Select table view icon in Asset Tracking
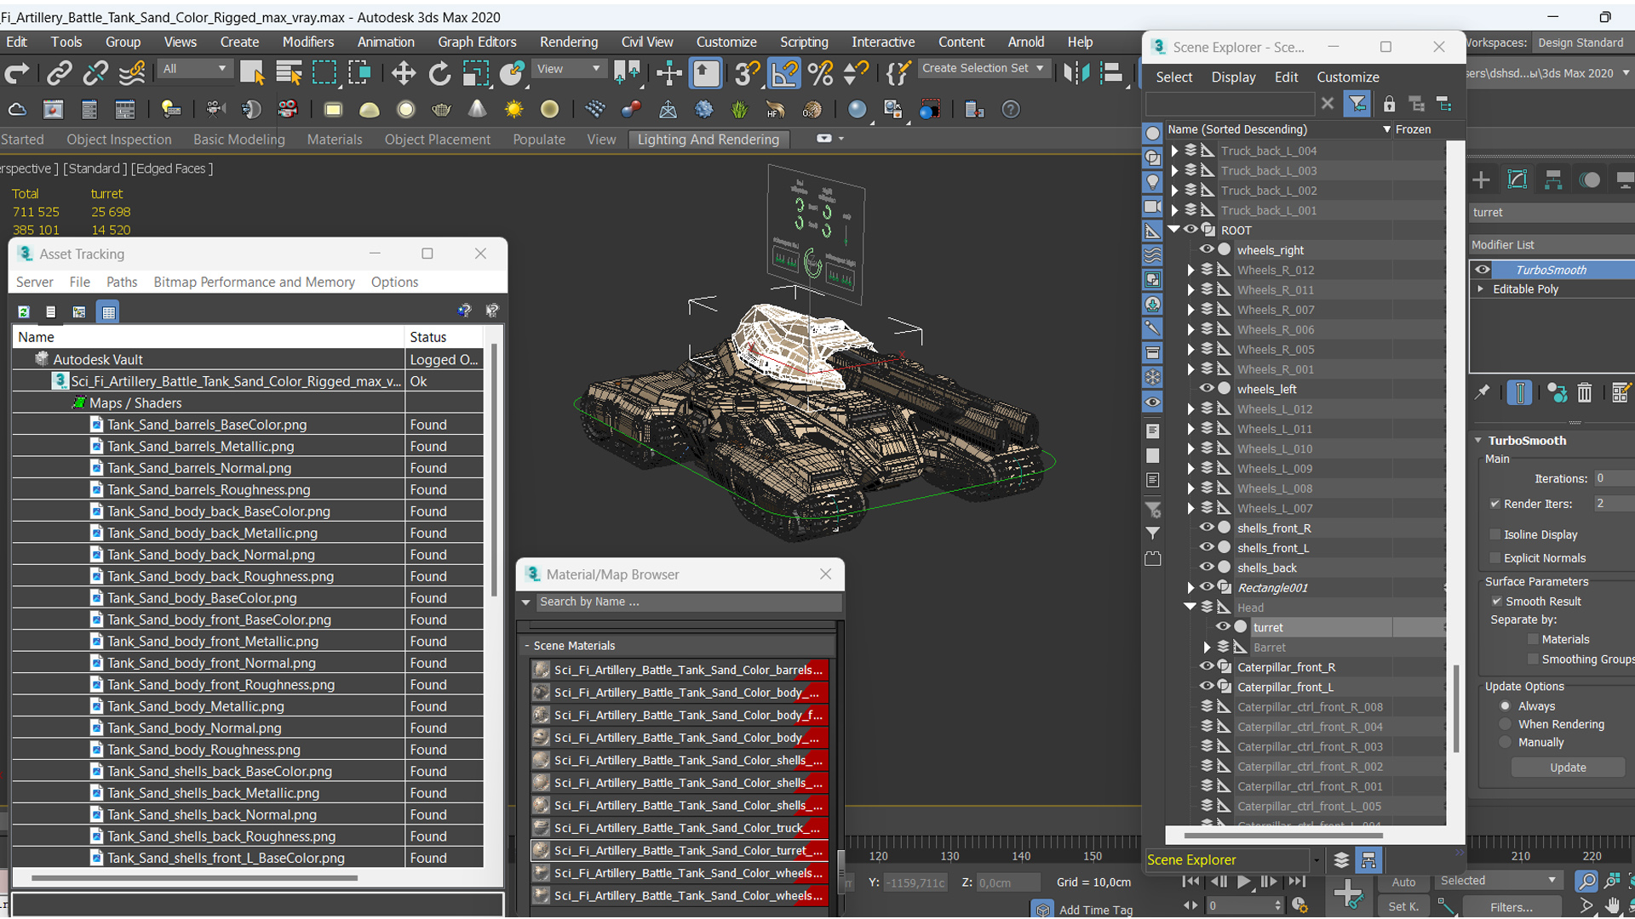1635x919 pixels. pos(108,312)
